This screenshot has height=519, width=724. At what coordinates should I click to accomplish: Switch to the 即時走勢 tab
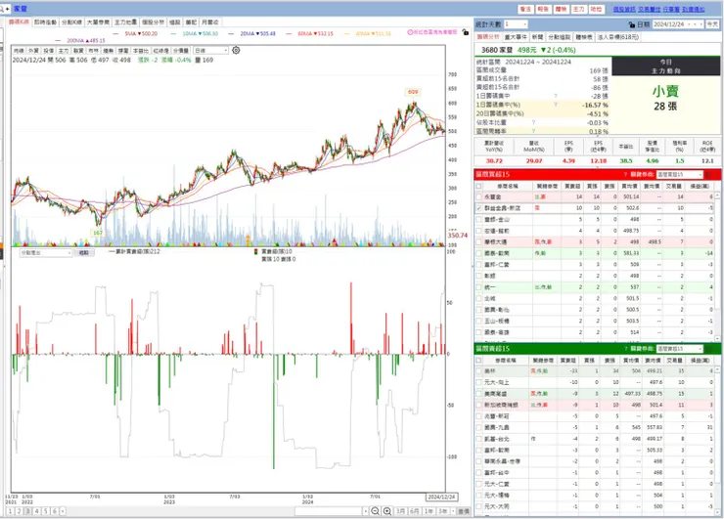[45, 22]
